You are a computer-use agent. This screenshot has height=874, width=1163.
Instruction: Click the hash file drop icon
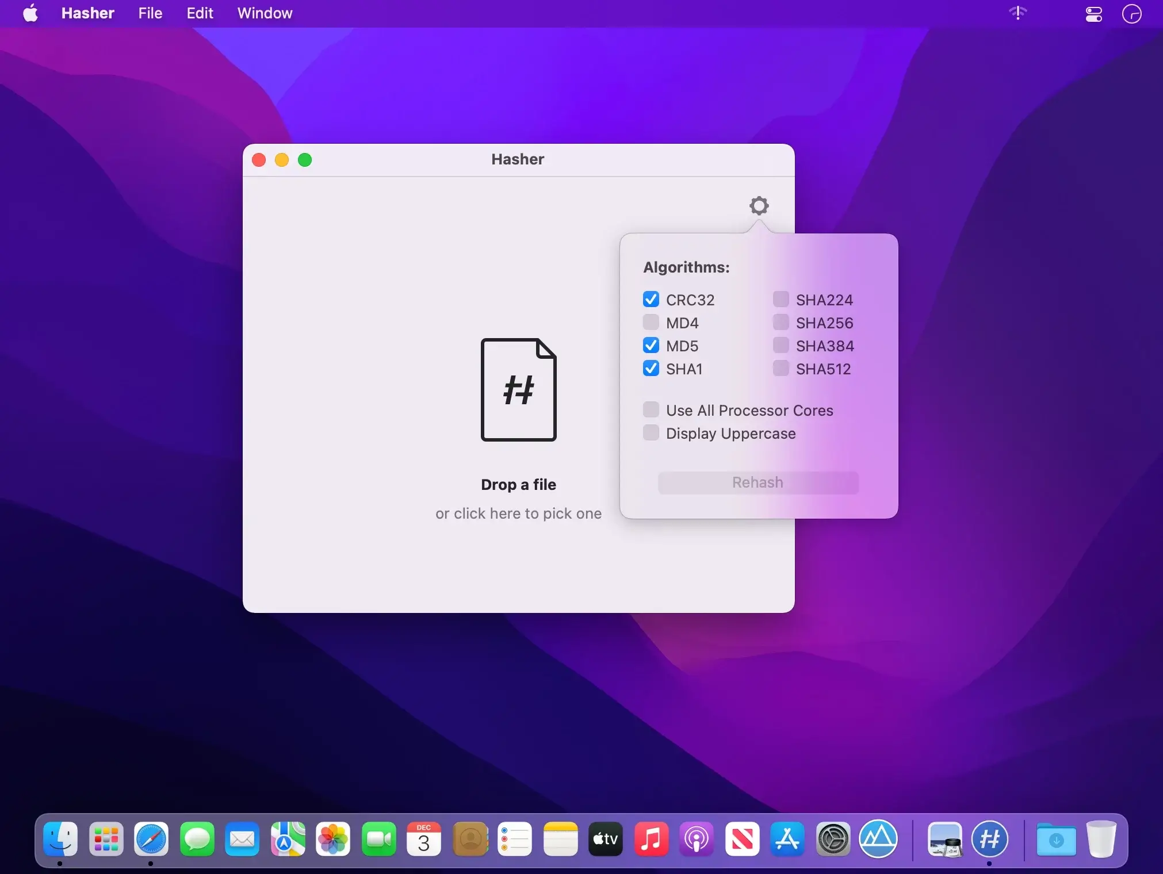coord(518,389)
